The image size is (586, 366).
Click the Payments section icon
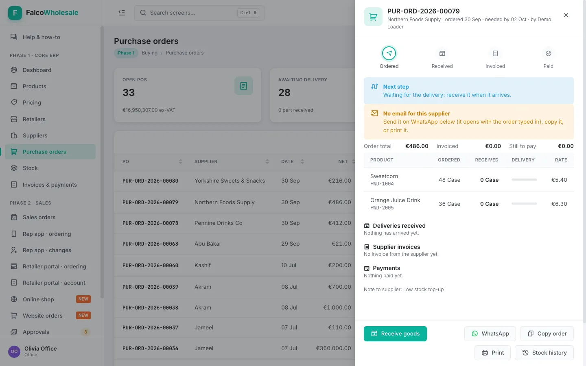click(367, 268)
